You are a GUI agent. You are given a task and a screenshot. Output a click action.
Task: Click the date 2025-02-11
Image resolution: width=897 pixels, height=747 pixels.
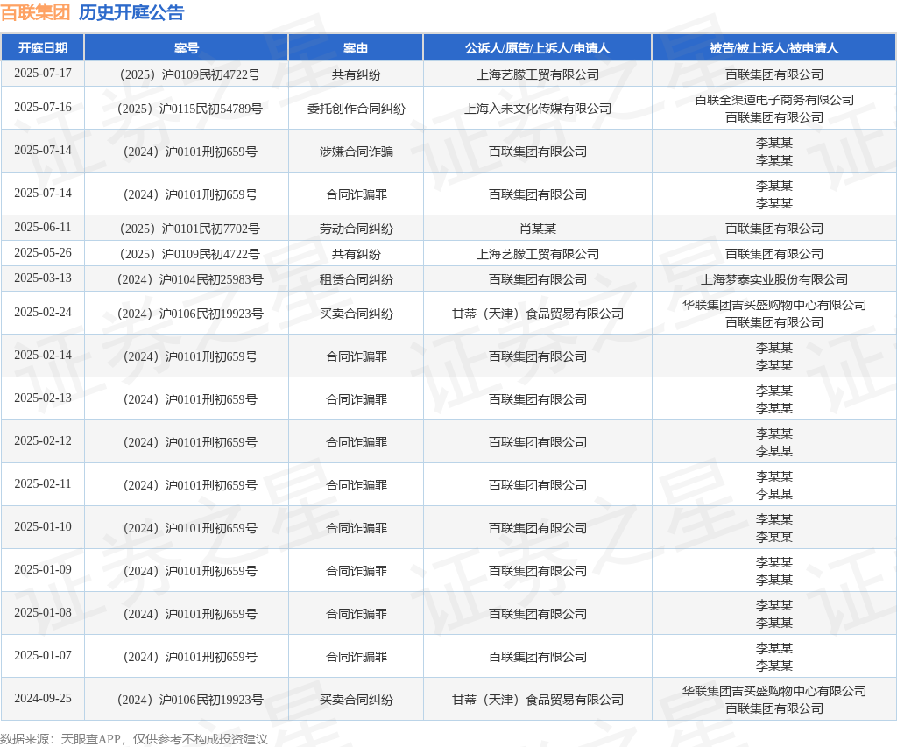[x=43, y=484]
